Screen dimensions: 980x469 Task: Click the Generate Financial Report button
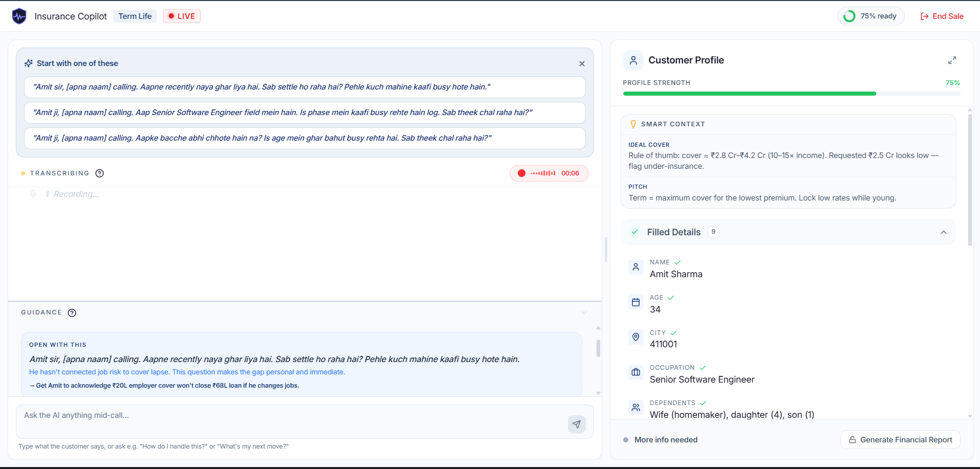coord(900,440)
